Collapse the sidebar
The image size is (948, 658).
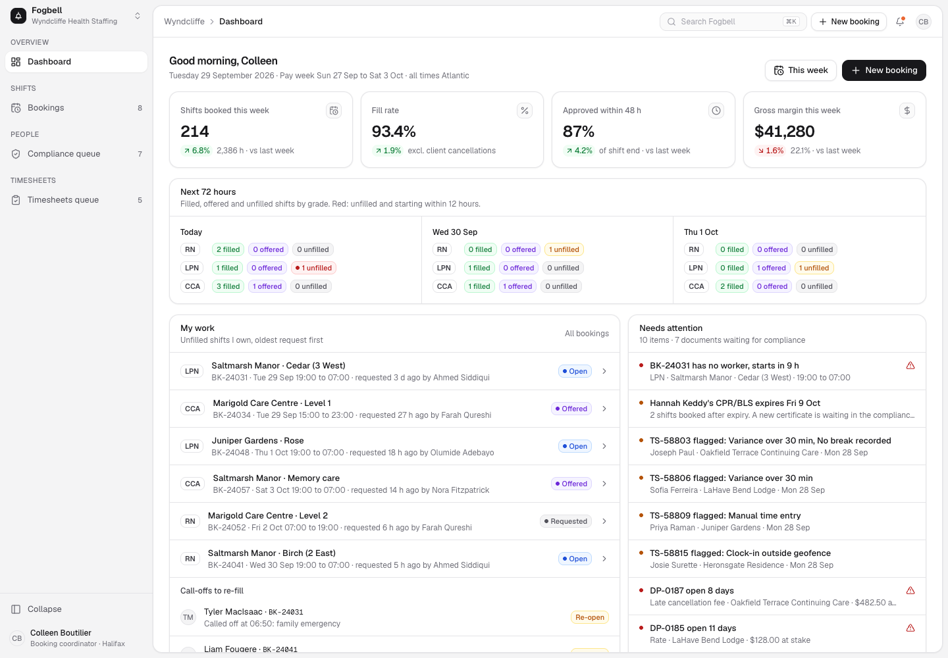(76, 609)
